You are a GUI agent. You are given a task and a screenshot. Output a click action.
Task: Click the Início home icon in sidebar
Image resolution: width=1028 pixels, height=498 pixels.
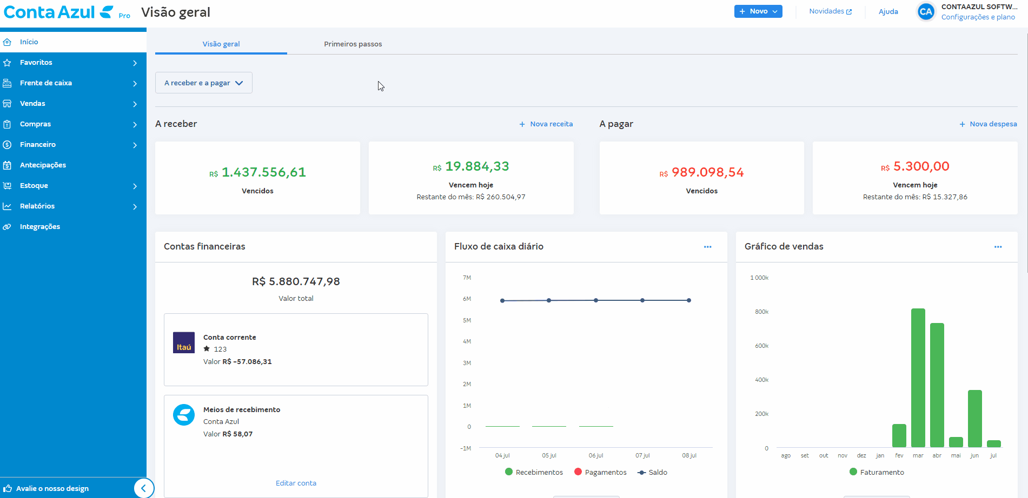tap(7, 42)
